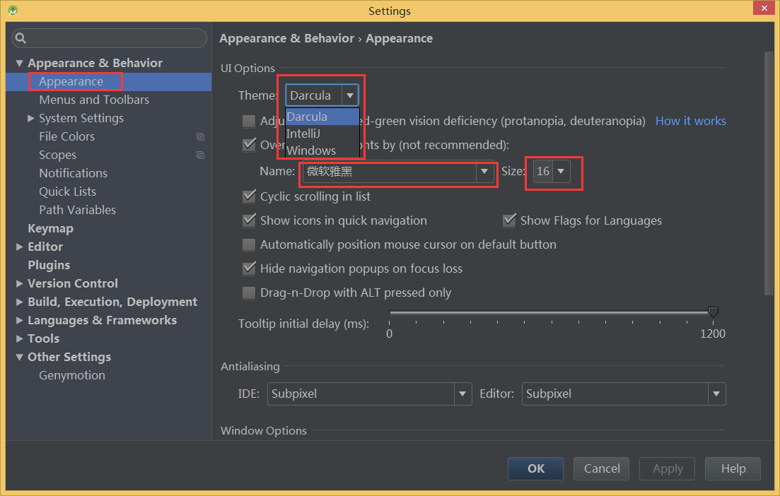This screenshot has height=496, width=780.
Task: Choose IntelliJ theme option
Action: [x=322, y=134]
